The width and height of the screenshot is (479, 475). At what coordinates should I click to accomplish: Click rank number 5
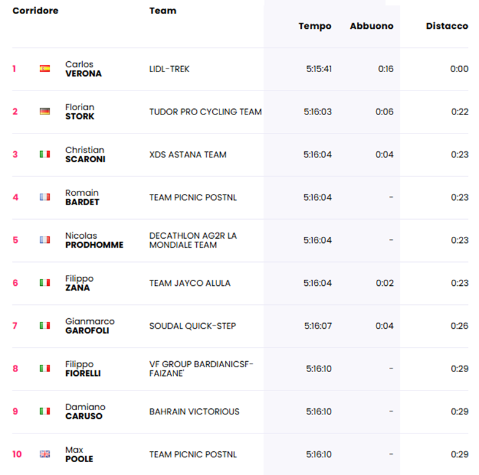15,240
